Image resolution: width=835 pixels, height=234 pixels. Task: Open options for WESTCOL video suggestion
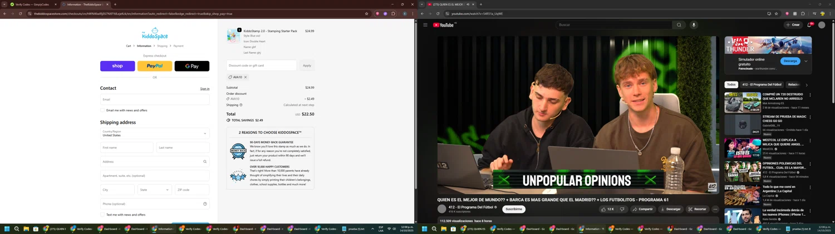810,141
